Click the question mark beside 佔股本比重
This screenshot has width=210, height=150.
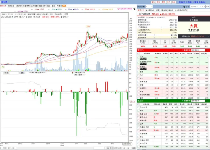(155, 35)
